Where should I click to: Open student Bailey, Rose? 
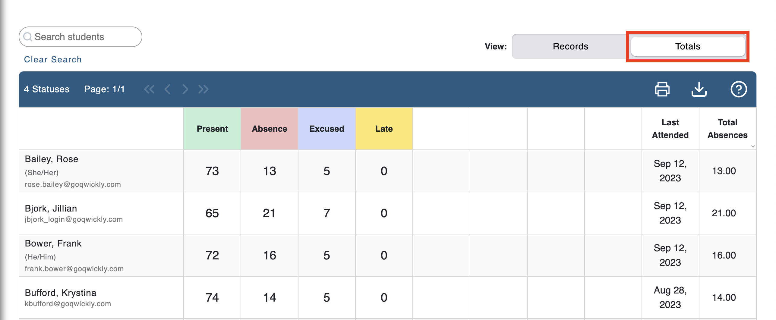coord(52,159)
